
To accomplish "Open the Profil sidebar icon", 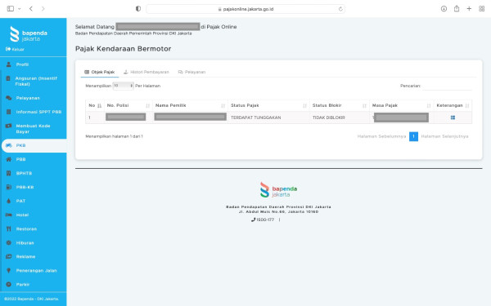I will click(x=8, y=64).
